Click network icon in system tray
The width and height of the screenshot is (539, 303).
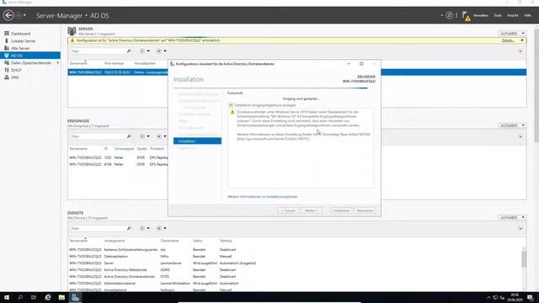pyautogui.click(x=495, y=297)
